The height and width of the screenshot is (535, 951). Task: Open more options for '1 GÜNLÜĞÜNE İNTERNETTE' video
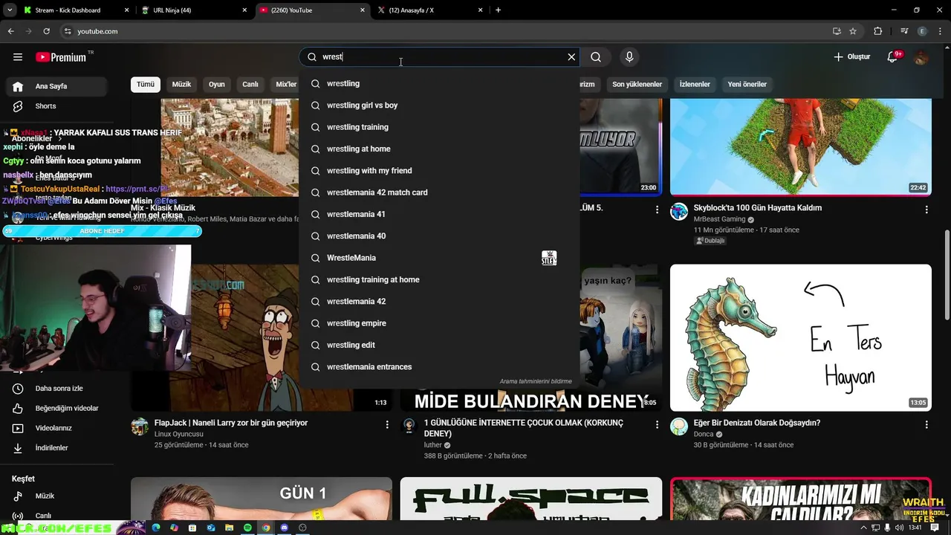[657, 425]
